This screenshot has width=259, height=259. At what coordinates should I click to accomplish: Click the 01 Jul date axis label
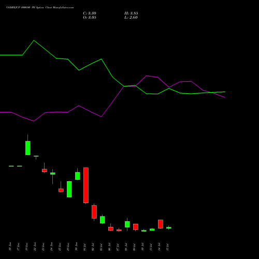click(84, 247)
